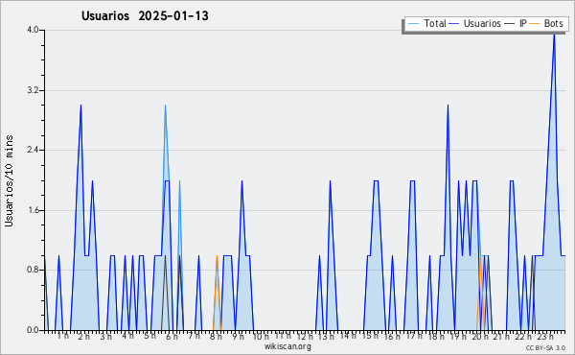
Task: Click the "5 h" x-axis label
Action: [x=149, y=336]
